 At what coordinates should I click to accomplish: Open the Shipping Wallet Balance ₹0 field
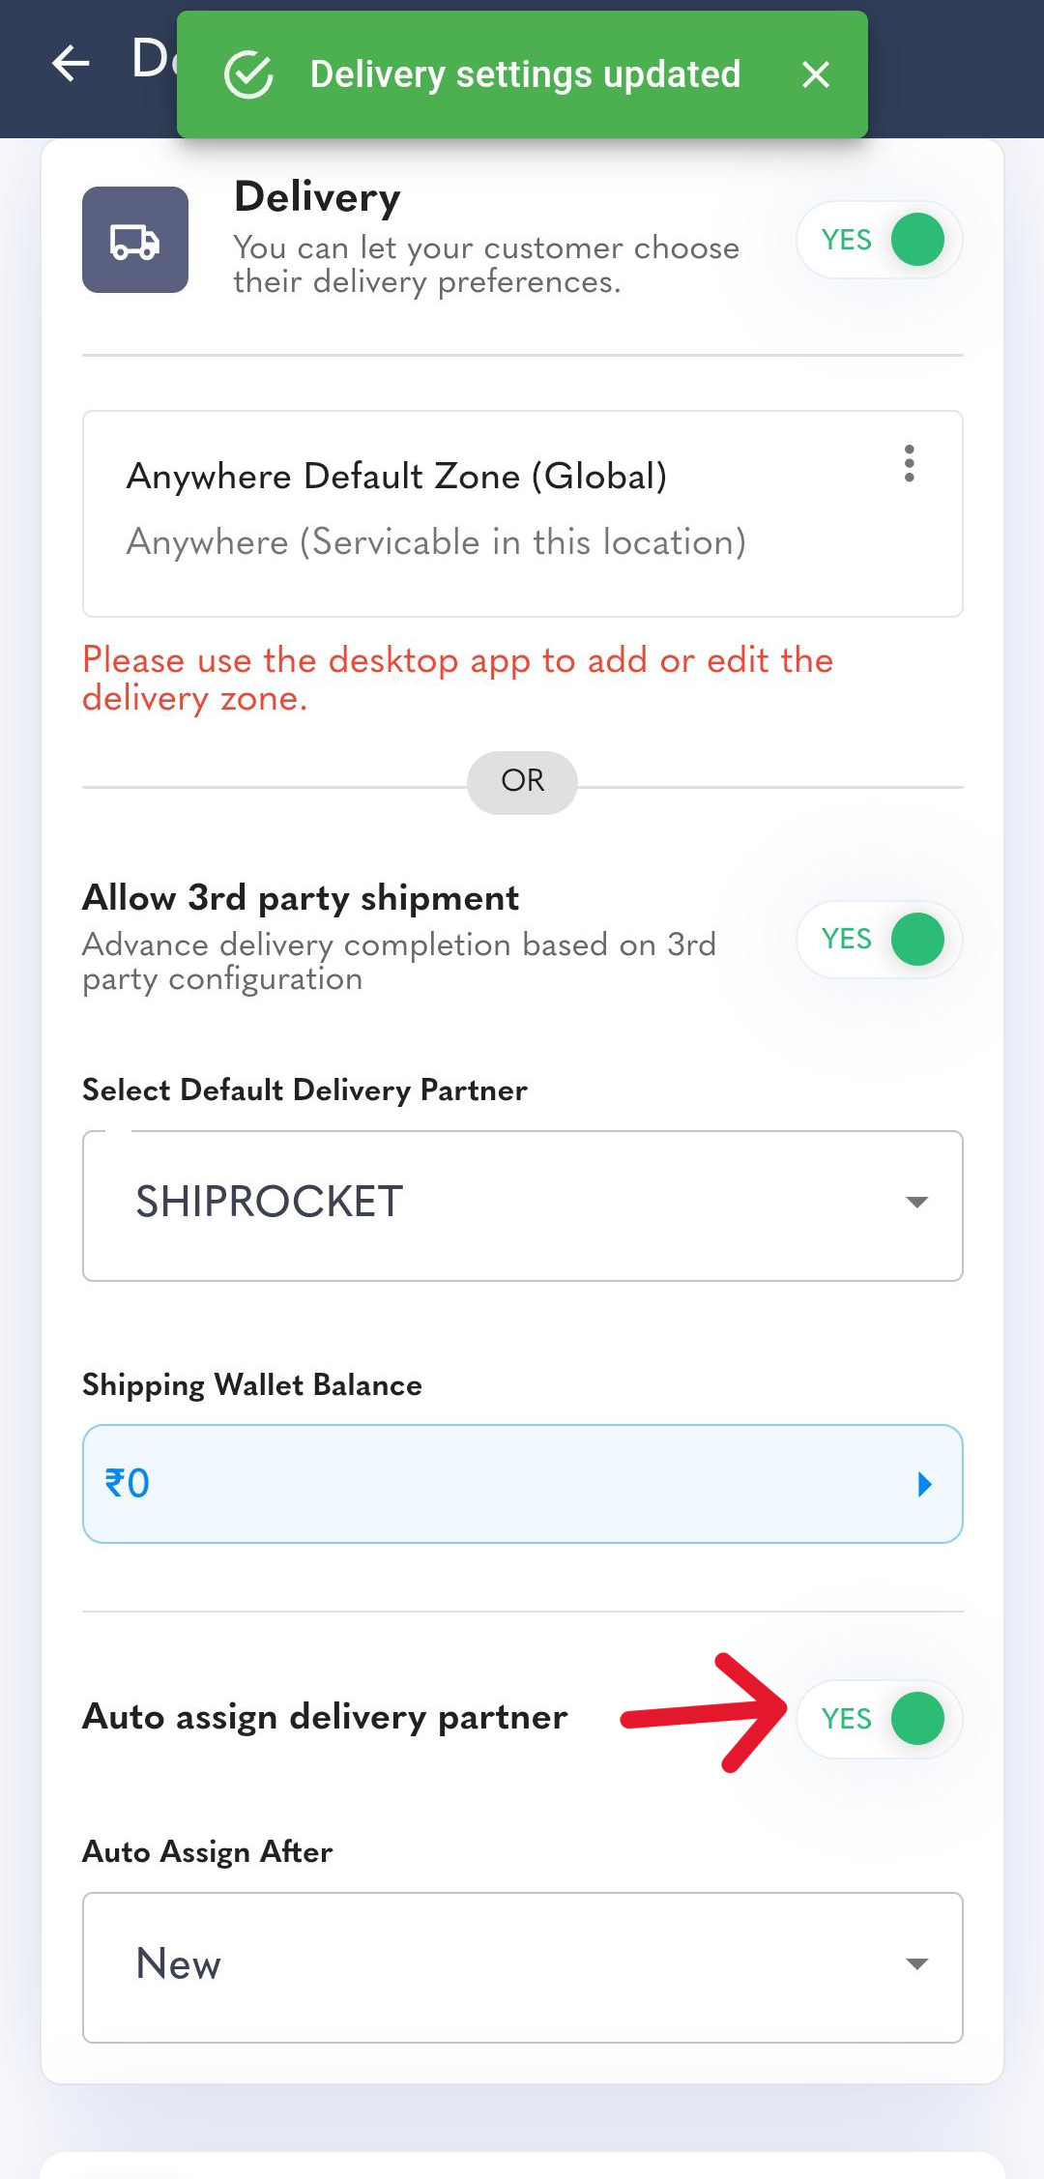[x=523, y=1484]
